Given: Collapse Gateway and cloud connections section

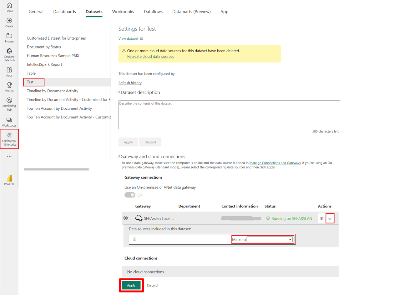Looking at the screenshot, I should (x=119, y=156).
